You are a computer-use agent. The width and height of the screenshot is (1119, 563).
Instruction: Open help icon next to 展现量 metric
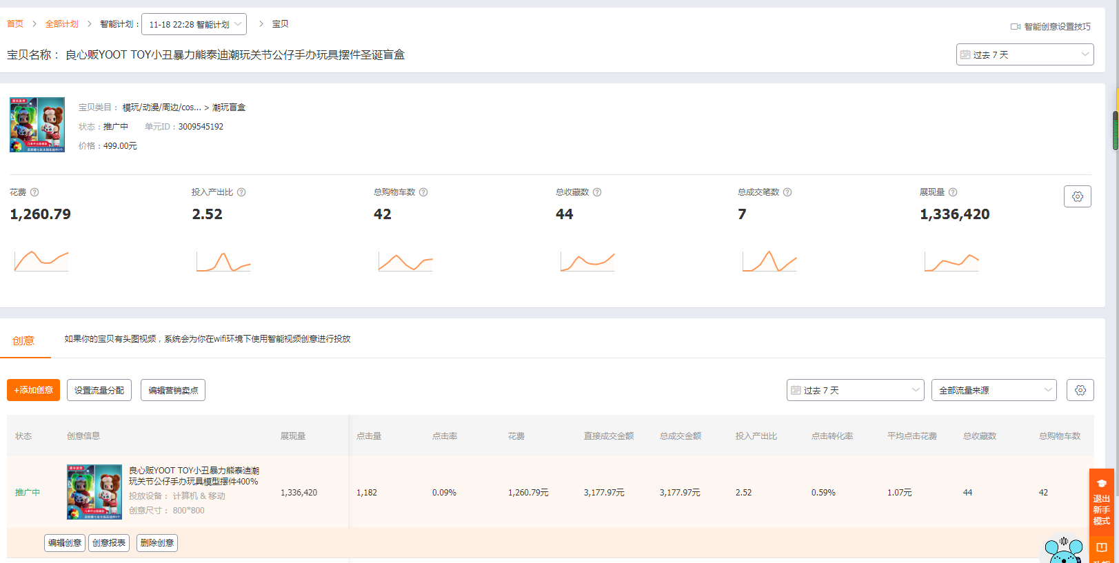coord(953,192)
